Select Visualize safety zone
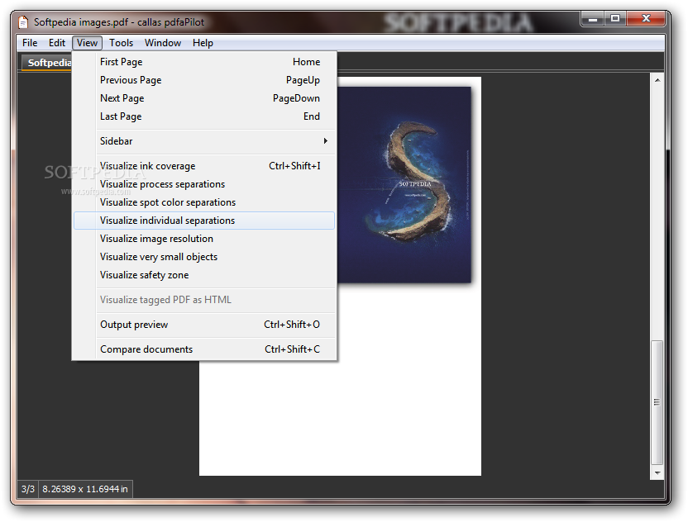Image resolution: width=688 pixels, height=522 pixels. coord(204,275)
